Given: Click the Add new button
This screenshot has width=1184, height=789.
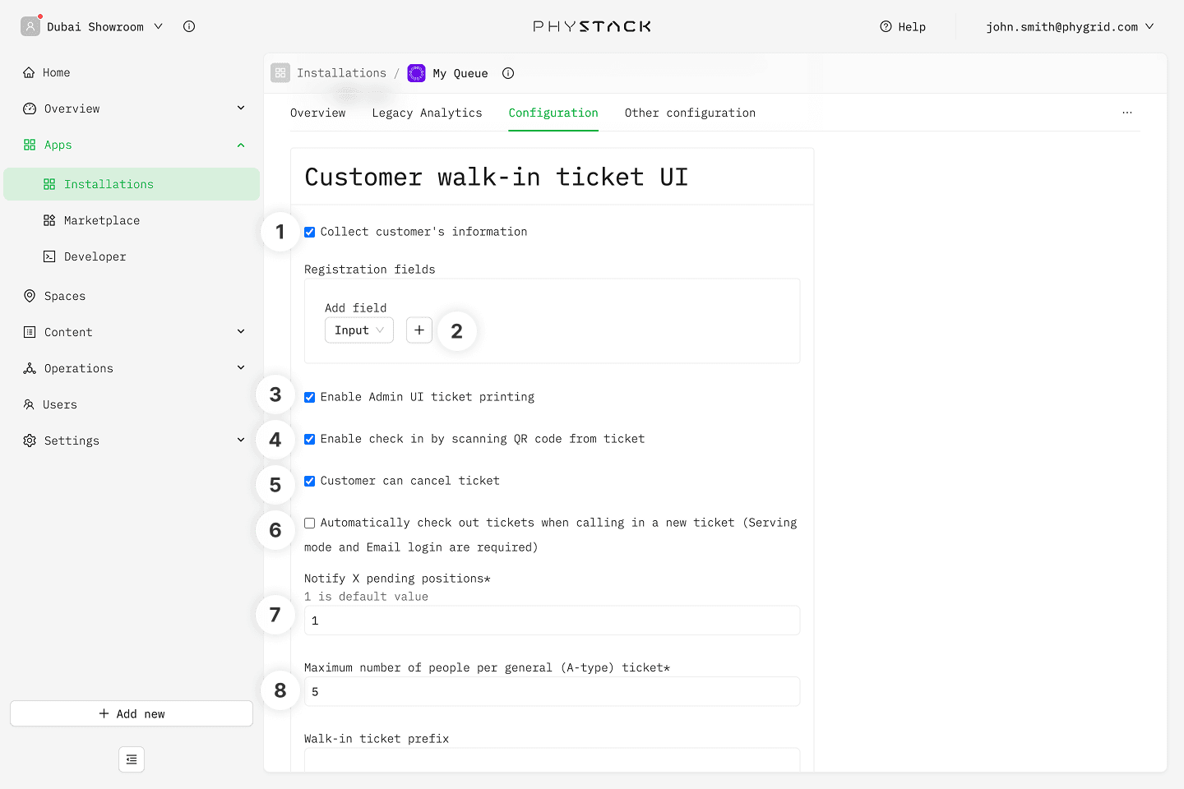Looking at the screenshot, I should [x=132, y=713].
